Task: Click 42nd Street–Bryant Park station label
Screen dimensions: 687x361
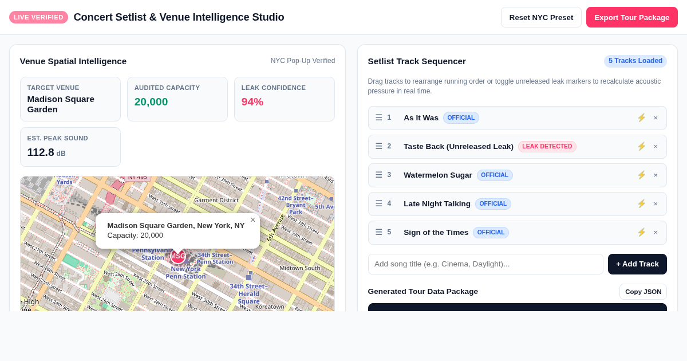Action: (x=296, y=205)
